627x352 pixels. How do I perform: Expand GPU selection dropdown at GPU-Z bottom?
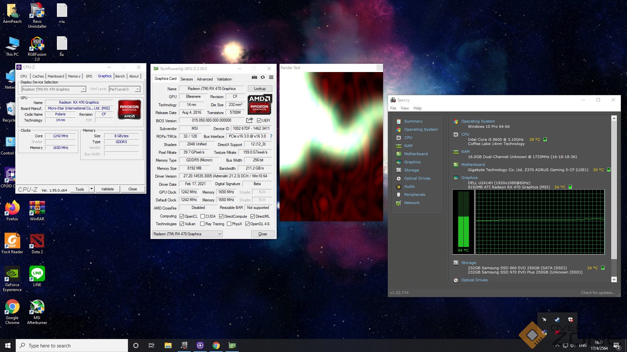[219, 234]
